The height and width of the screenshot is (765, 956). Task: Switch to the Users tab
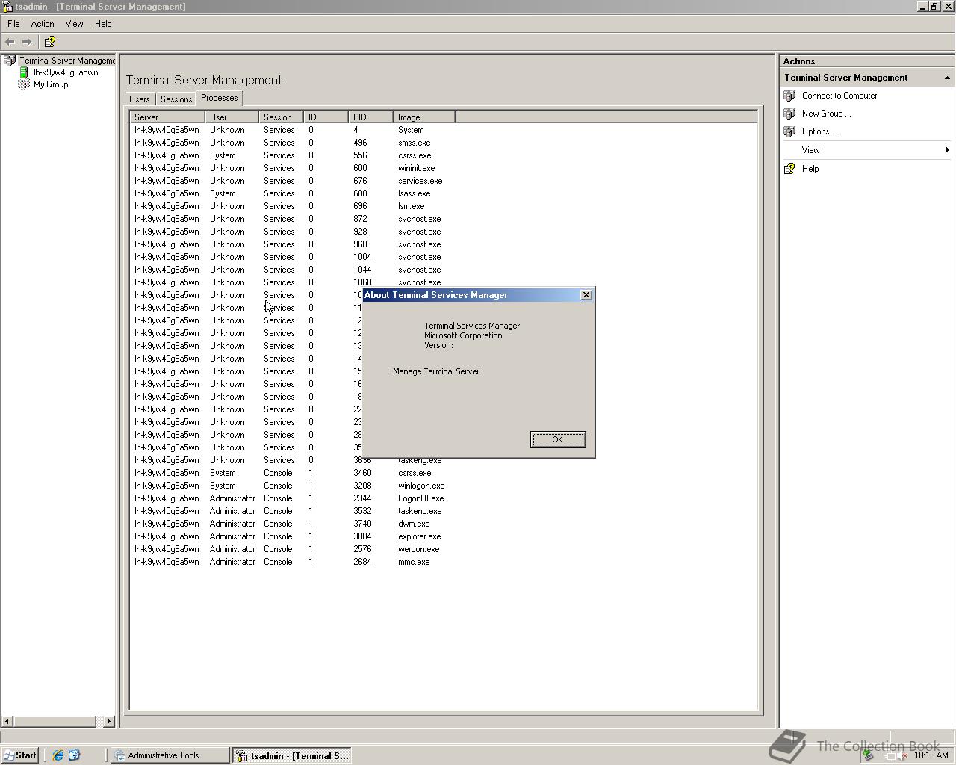coord(140,99)
